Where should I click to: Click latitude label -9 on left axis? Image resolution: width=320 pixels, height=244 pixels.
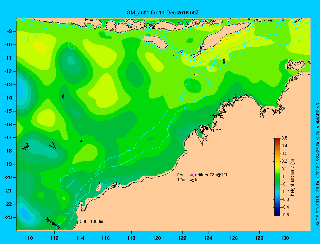point(9,31)
